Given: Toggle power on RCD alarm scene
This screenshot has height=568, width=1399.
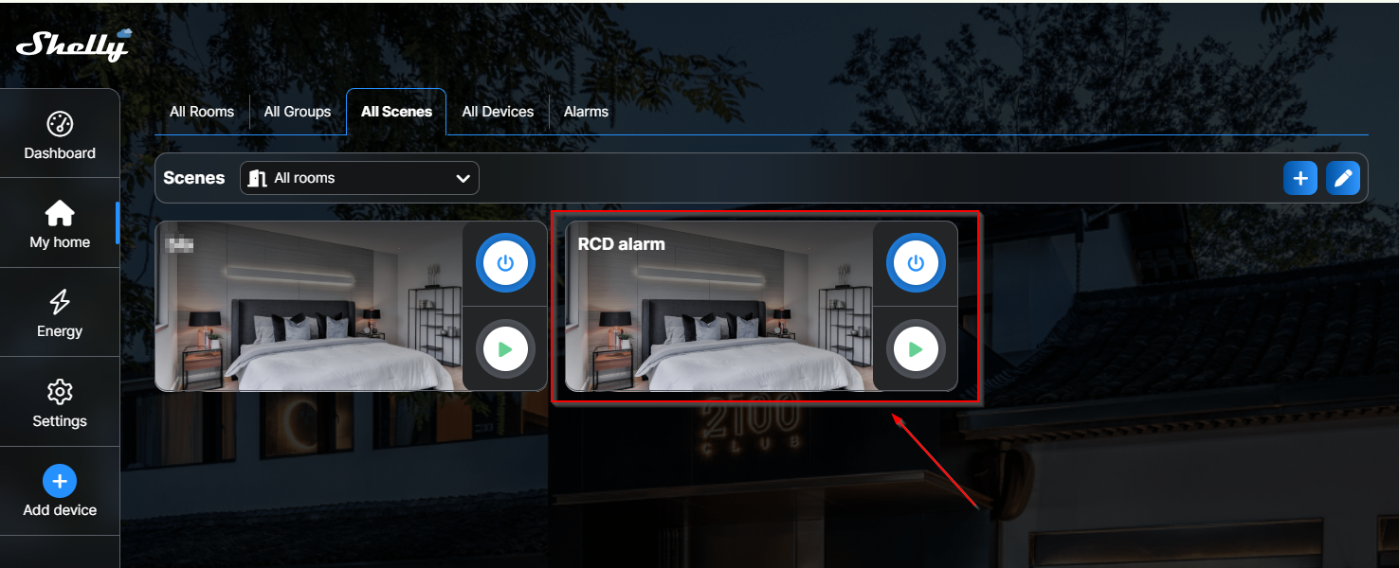Looking at the screenshot, I should coord(915,264).
